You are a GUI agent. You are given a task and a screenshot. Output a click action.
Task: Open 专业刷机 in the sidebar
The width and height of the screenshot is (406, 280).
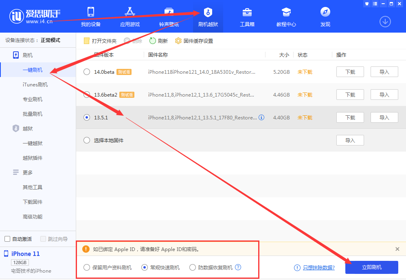click(x=33, y=99)
